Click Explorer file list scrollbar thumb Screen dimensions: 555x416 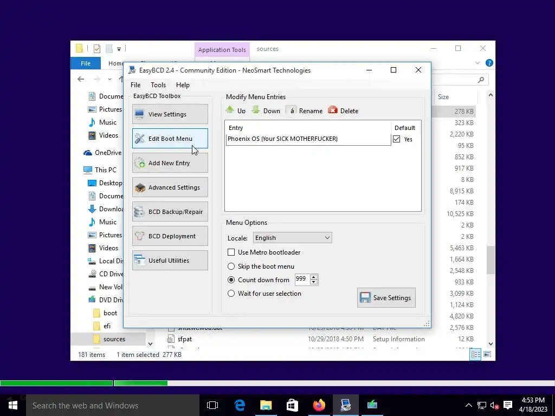(491, 260)
